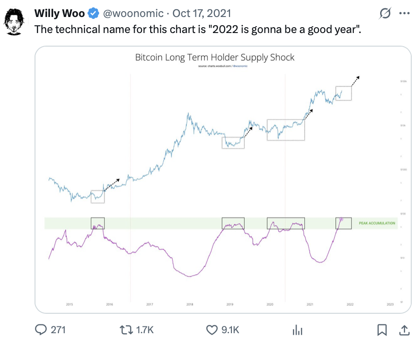Click the share upload icon

(x=403, y=330)
